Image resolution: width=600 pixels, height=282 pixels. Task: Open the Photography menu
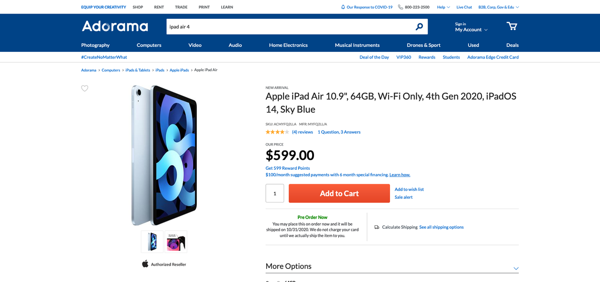pos(95,45)
